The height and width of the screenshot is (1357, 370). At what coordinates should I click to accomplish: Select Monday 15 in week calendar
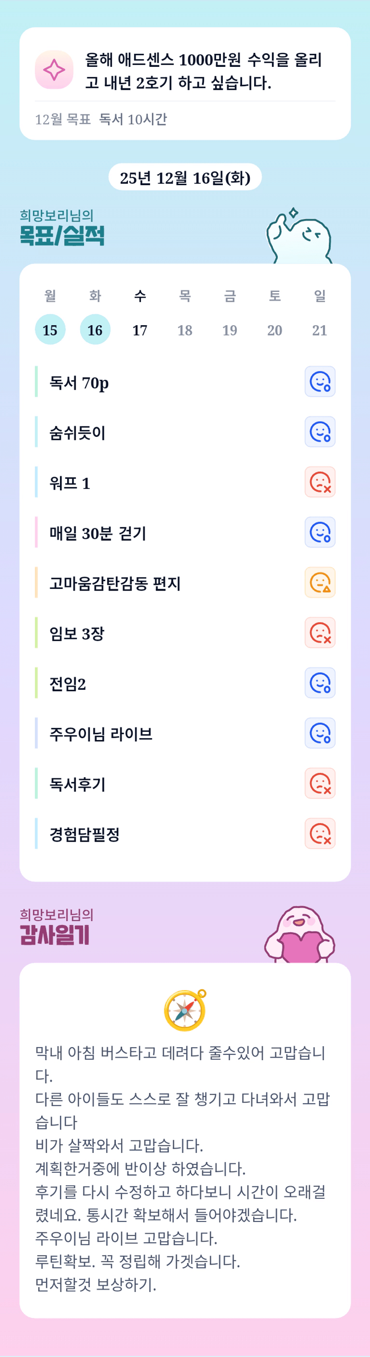coord(50,330)
